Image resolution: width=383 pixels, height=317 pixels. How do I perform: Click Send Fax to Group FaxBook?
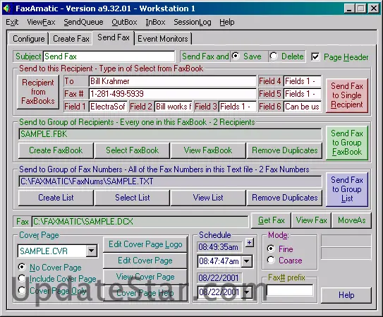tap(347, 143)
